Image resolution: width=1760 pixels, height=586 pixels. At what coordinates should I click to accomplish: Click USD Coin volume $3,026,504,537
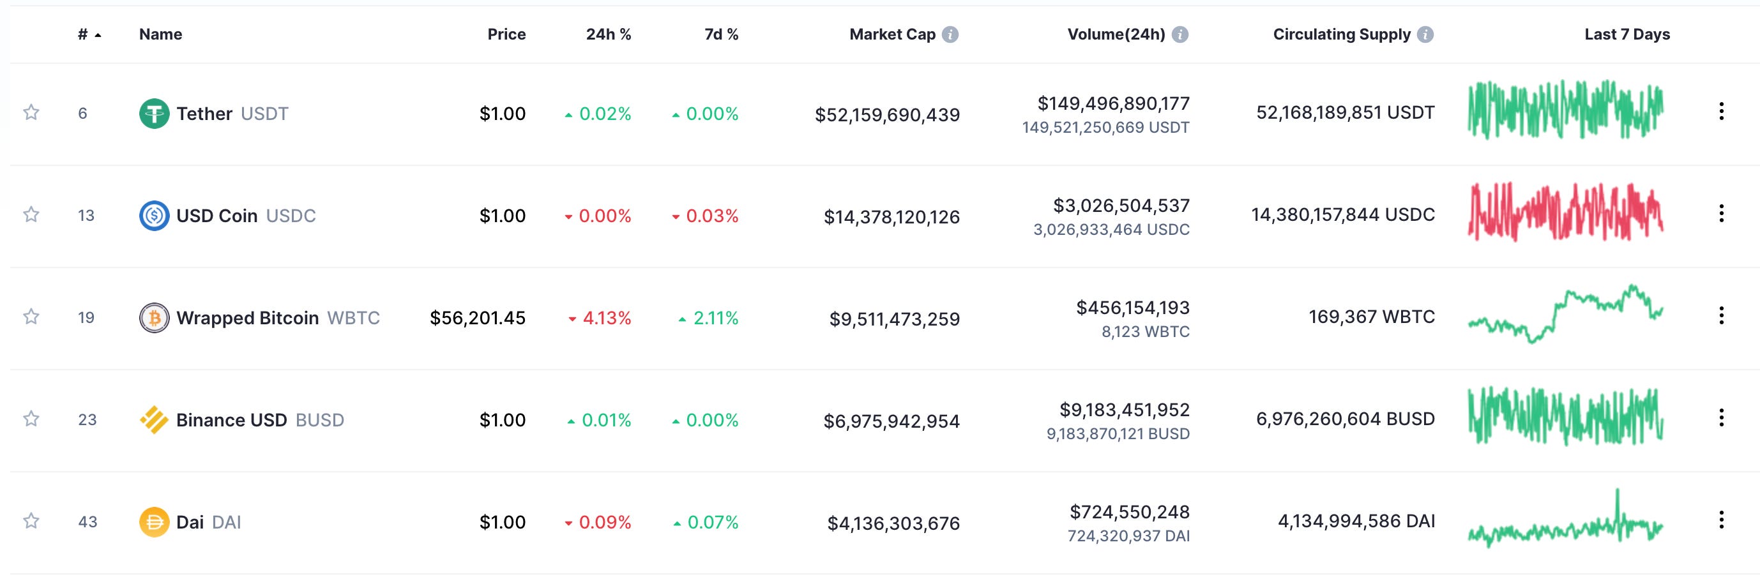tap(1121, 206)
